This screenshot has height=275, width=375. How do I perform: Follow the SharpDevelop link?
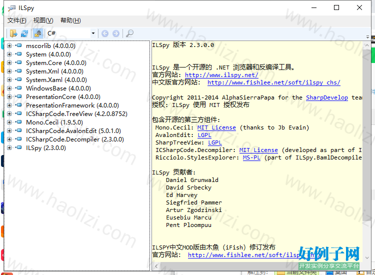(x=327, y=97)
